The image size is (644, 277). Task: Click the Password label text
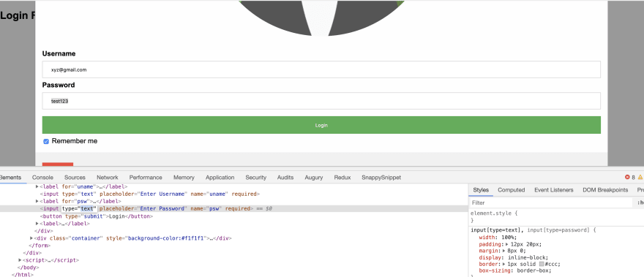pos(59,85)
